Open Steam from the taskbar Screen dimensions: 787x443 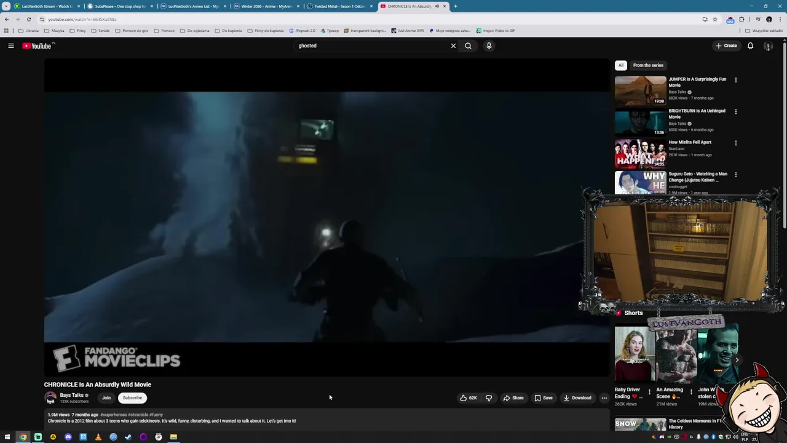(x=128, y=437)
